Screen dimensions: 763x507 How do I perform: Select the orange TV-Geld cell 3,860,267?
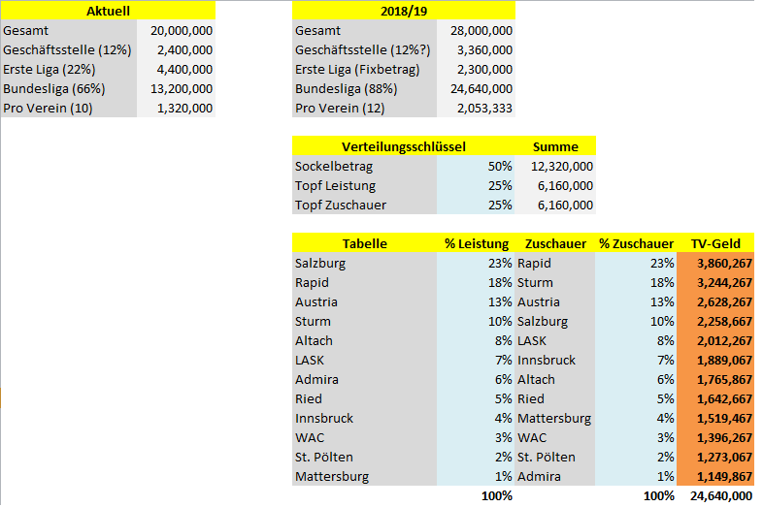click(x=715, y=263)
